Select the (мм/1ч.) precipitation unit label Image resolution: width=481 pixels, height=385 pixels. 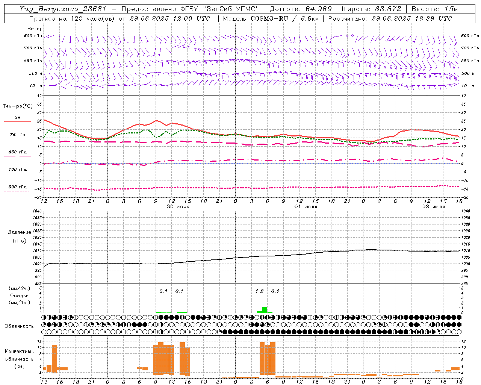[x=20, y=303]
